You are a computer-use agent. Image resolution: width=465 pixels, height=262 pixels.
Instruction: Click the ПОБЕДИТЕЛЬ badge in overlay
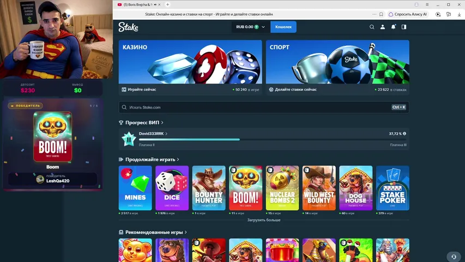[x=25, y=106]
